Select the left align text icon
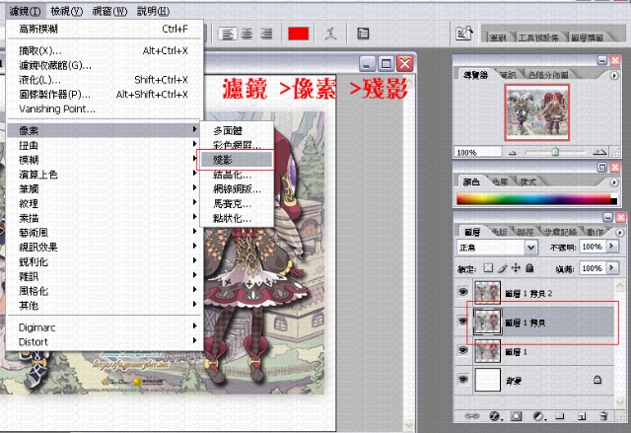 pyautogui.click(x=228, y=34)
